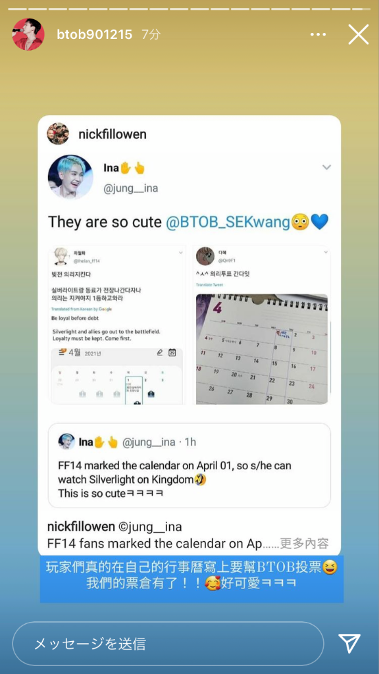Open the @BTOB_SEKwang mention

[228, 222]
